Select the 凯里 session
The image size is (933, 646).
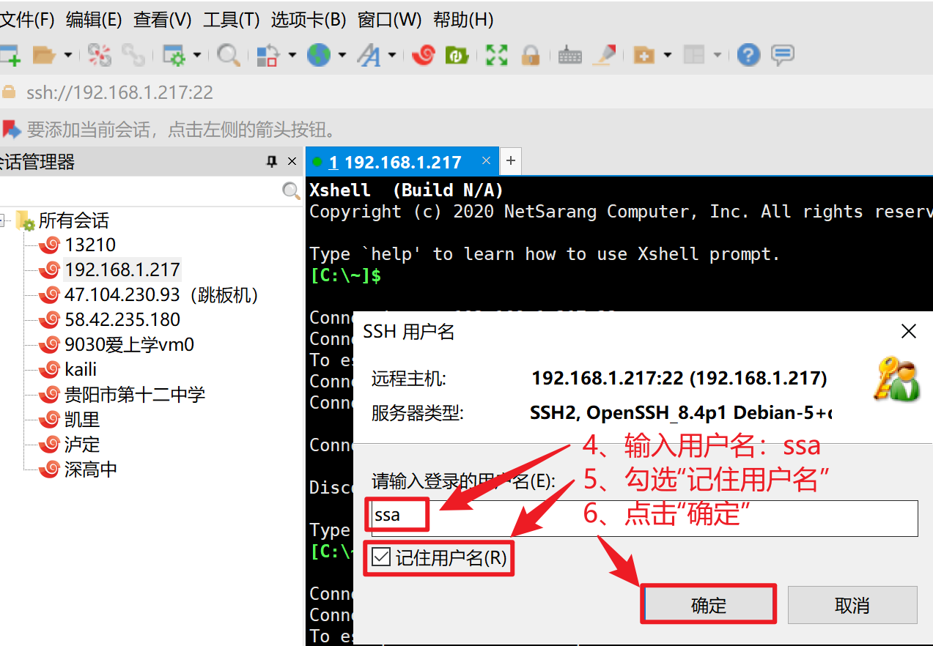82,419
